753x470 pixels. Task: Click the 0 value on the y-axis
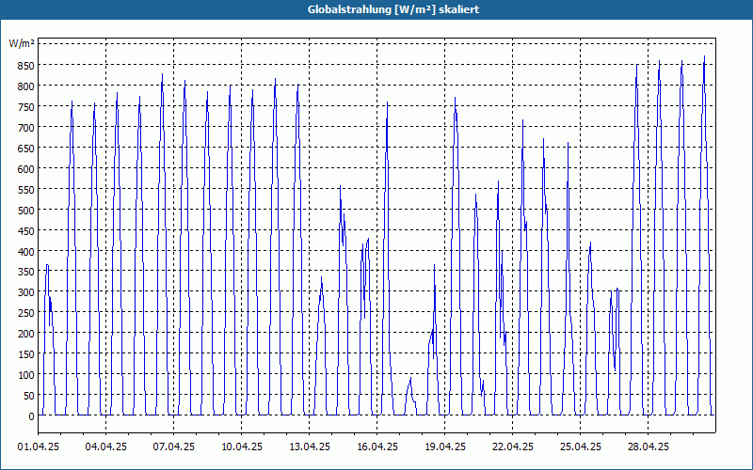coord(32,416)
